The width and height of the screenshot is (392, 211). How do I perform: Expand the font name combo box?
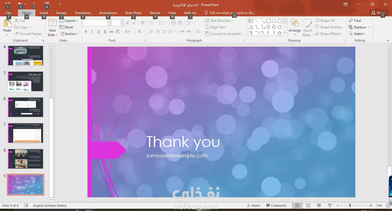coord(109,23)
